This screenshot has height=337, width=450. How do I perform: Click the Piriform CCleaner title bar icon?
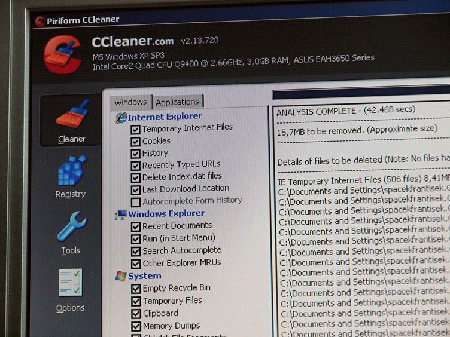(39, 21)
